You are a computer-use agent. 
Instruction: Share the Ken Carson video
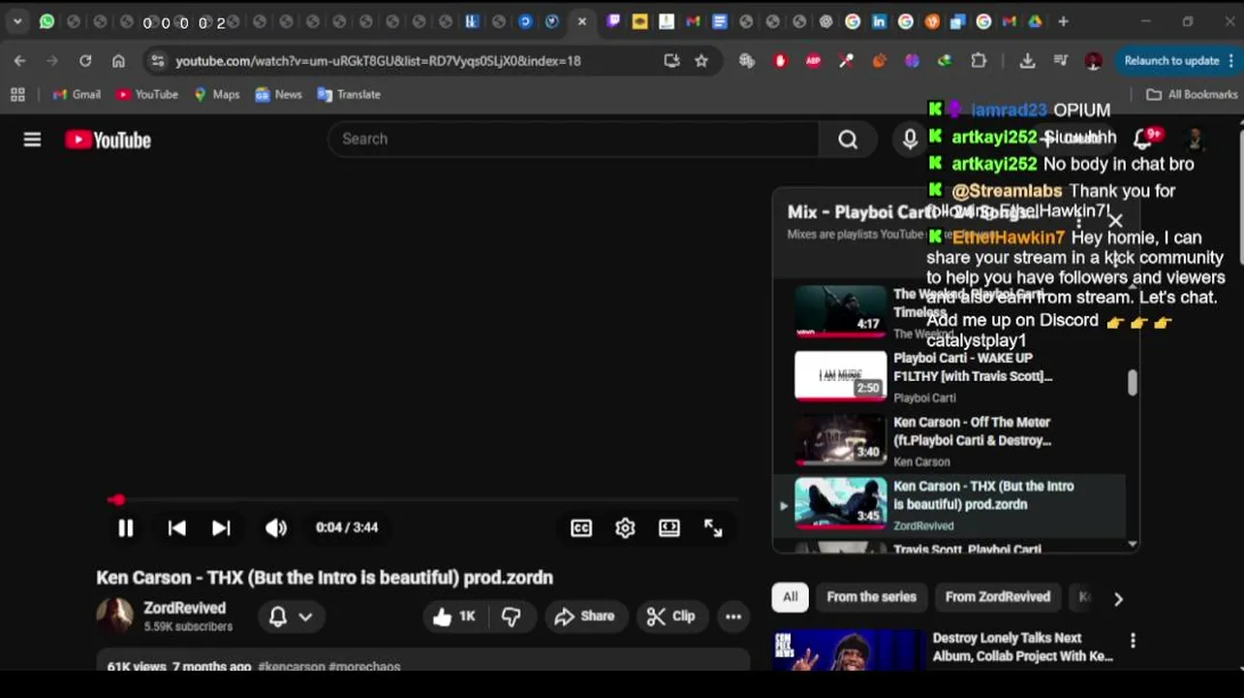point(584,617)
